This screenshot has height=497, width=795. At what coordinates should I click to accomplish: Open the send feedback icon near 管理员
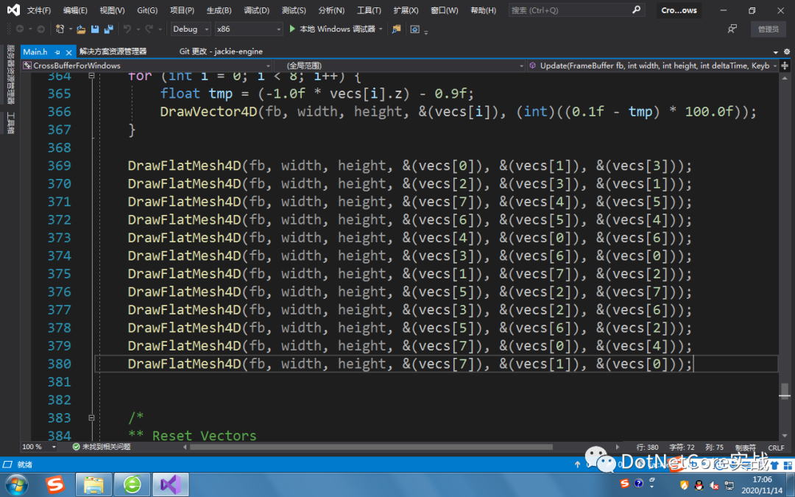click(733, 29)
